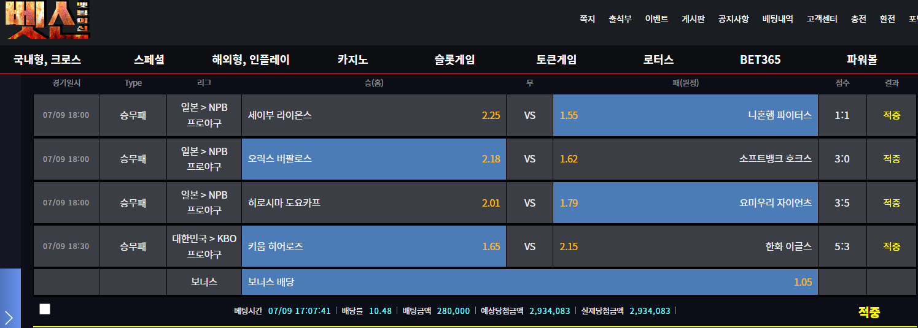This screenshot has height=328, width=918.
Task: Open 고객센터 customer center
Action: 822,19
